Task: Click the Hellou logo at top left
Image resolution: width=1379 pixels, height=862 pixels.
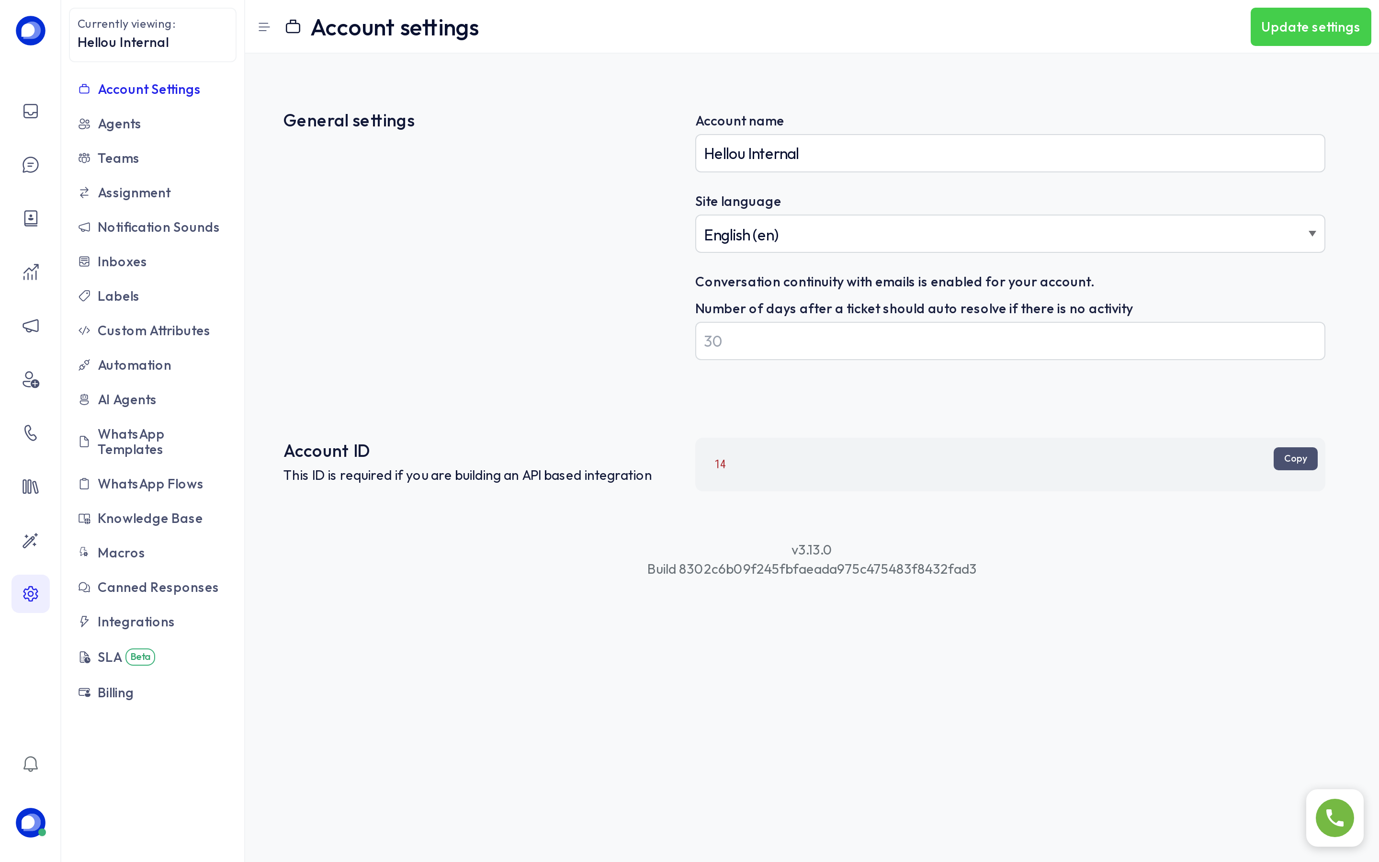Action: click(x=30, y=31)
